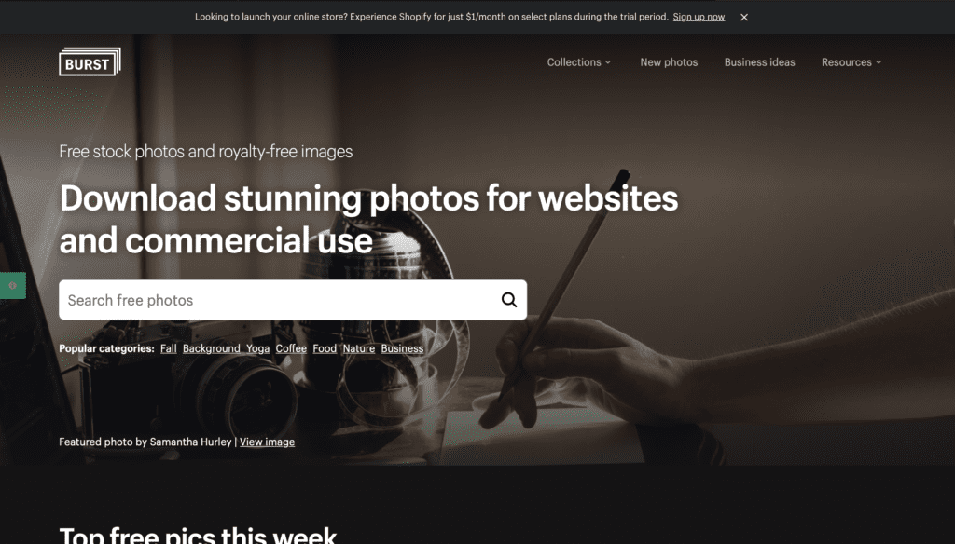
Task: Select the Business category link
Action: pyautogui.click(x=402, y=348)
